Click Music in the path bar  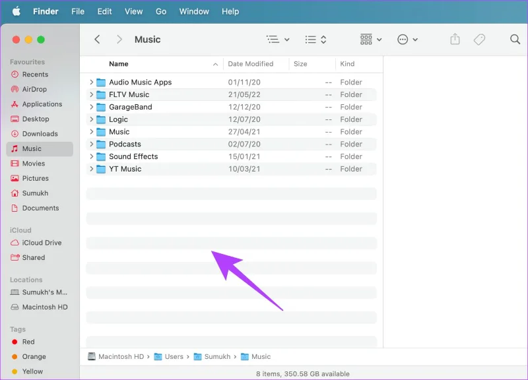pyautogui.click(x=256, y=356)
